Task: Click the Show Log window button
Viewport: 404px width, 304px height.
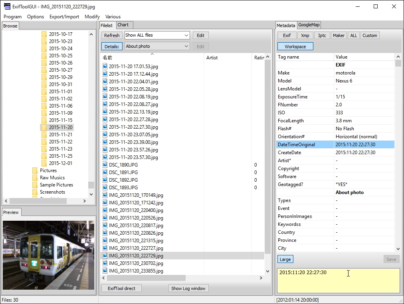Action: click(x=188, y=288)
